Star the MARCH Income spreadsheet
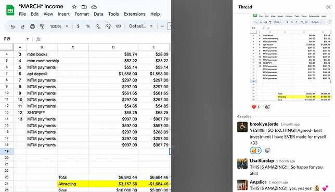The width and height of the screenshot is (335, 192). (74, 7)
